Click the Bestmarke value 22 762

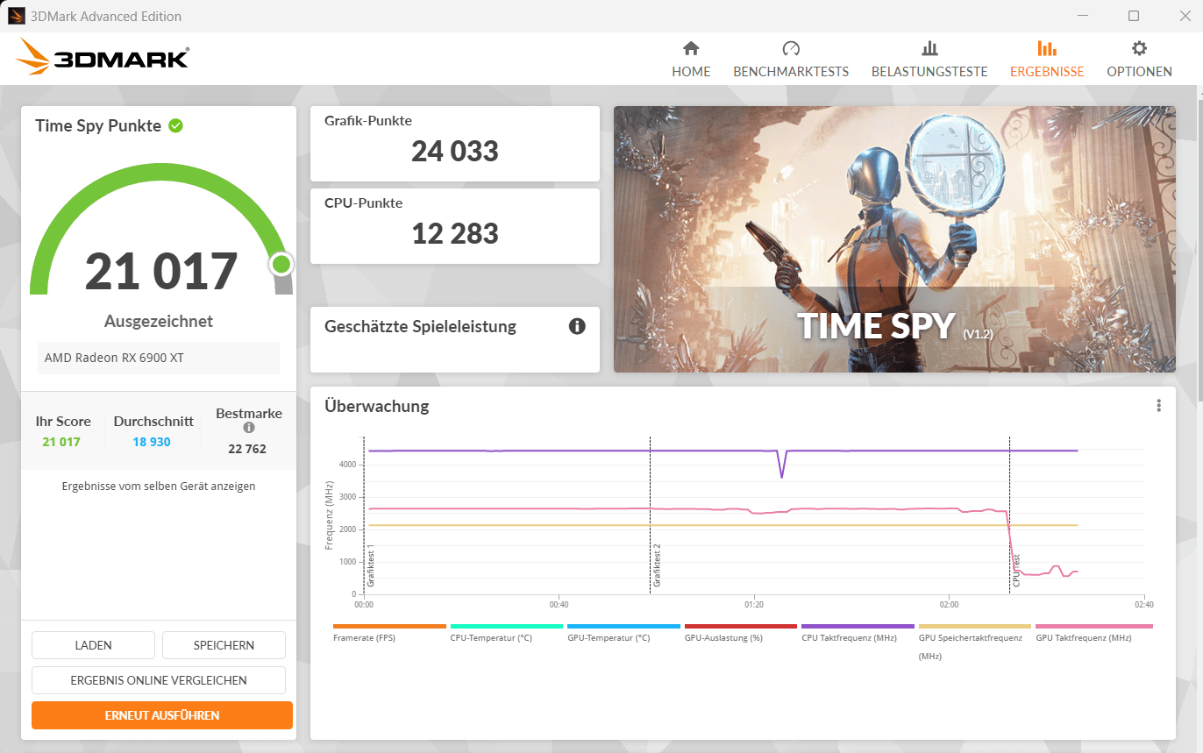246,449
